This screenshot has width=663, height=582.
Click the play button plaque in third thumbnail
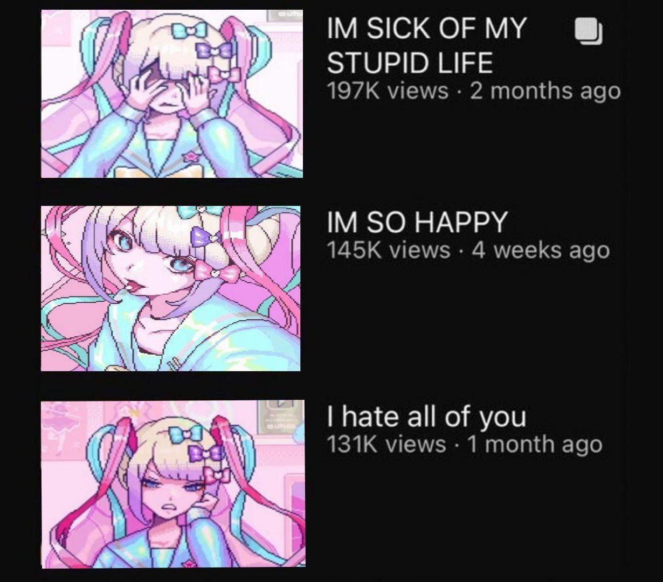click(x=279, y=418)
